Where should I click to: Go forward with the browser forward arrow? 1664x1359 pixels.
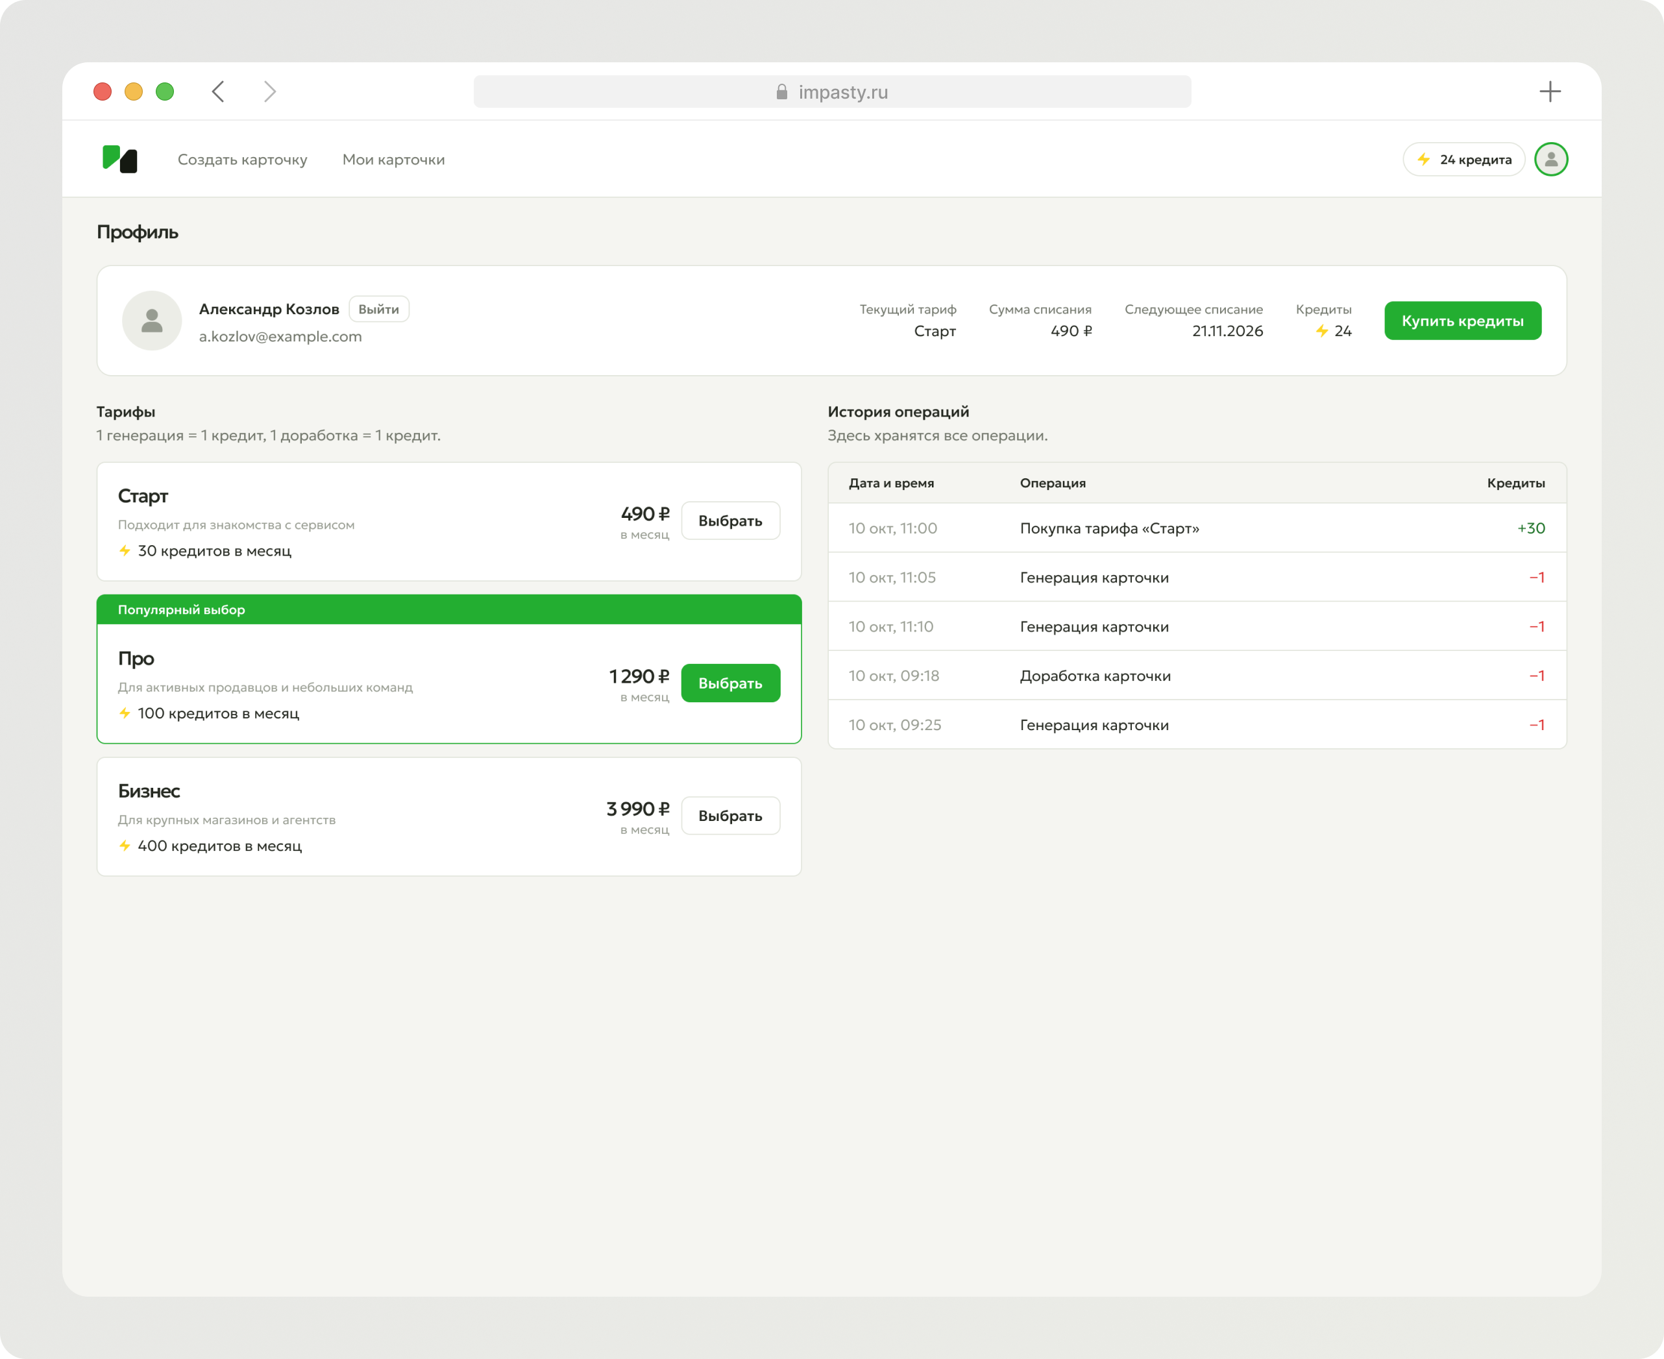pos(270,92)
